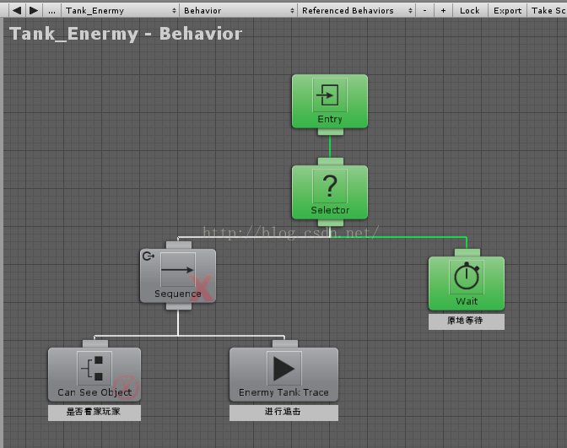Click the Can See Object top connector

click(95, 344)
